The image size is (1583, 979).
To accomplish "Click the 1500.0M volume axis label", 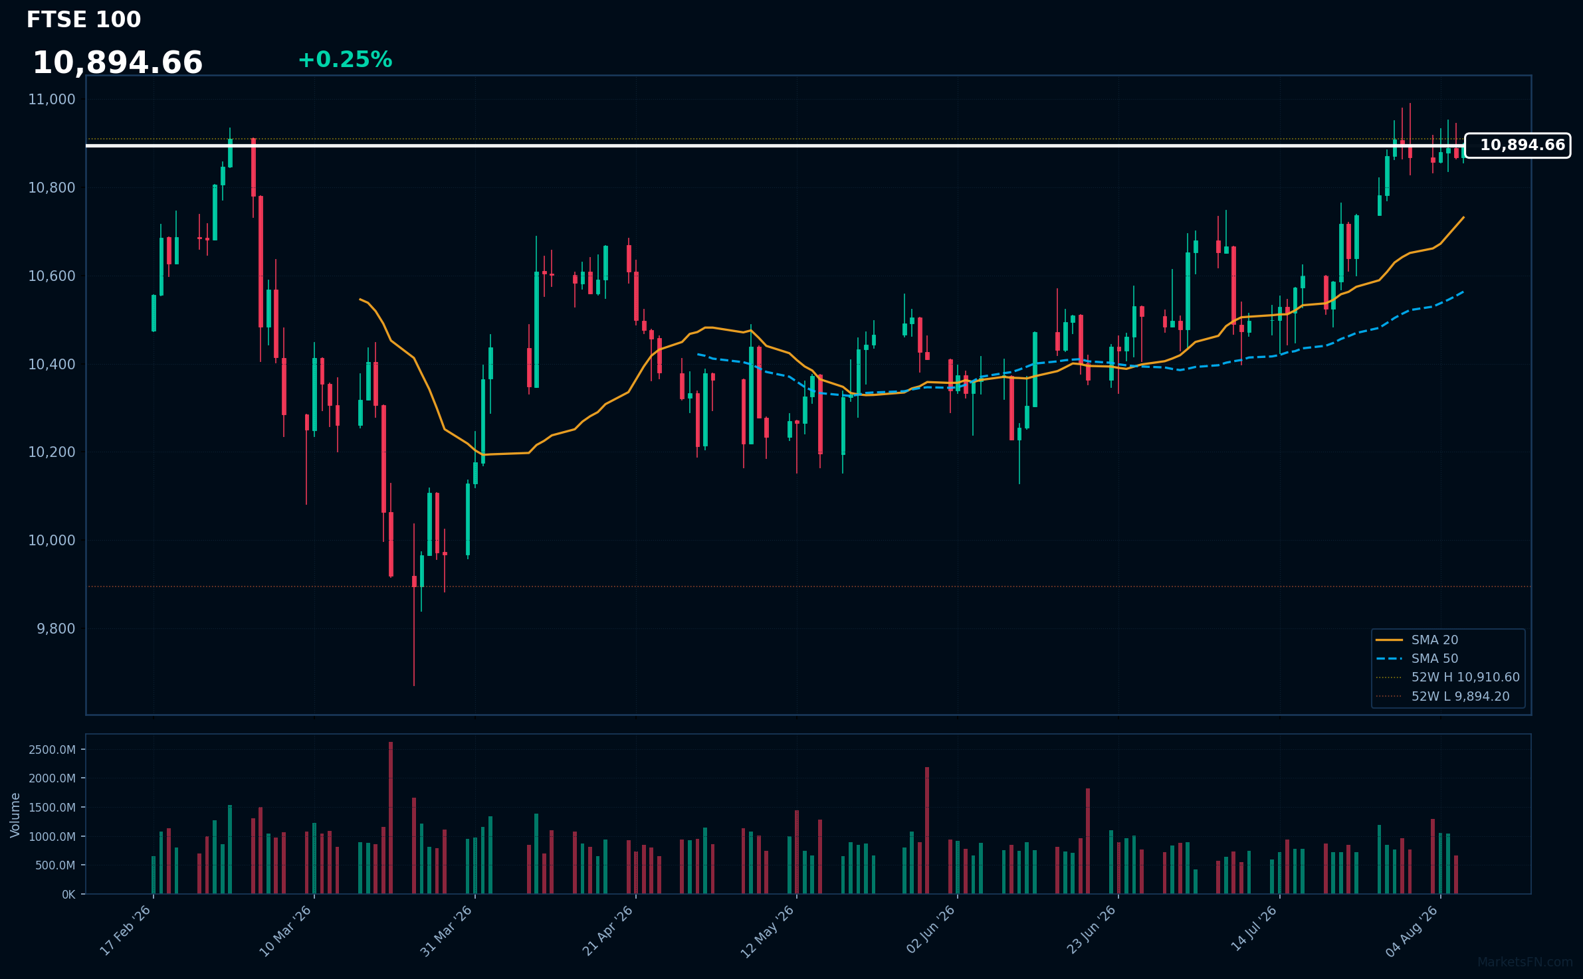I will click(x=52, y=808).
